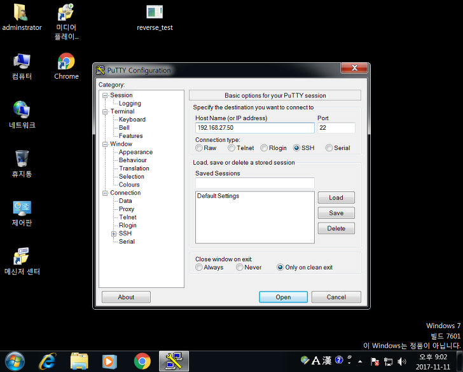
Task: Collapse the Connection tree node
Action: (105, 193)
